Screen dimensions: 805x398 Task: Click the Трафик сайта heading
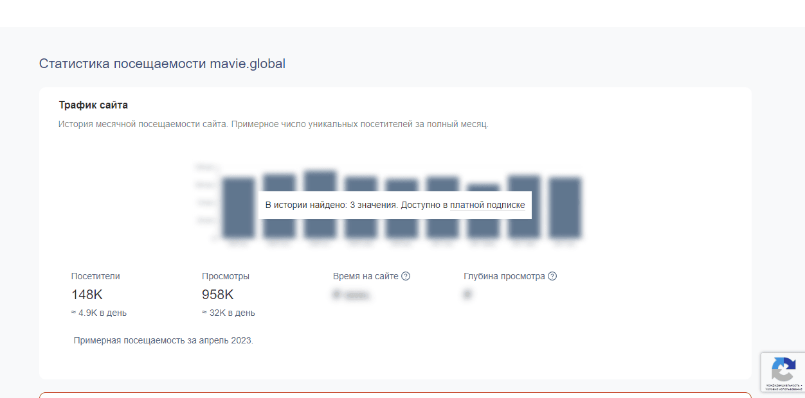pos(94,105)
